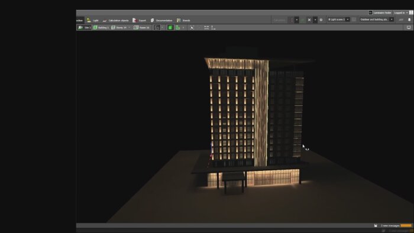The image size is (414, 233).
Task: Open calculation settings gear icon
Action: click(x=321, y=20)
